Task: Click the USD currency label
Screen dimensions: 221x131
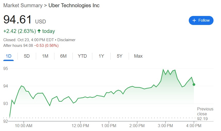Action: (40, 22)
